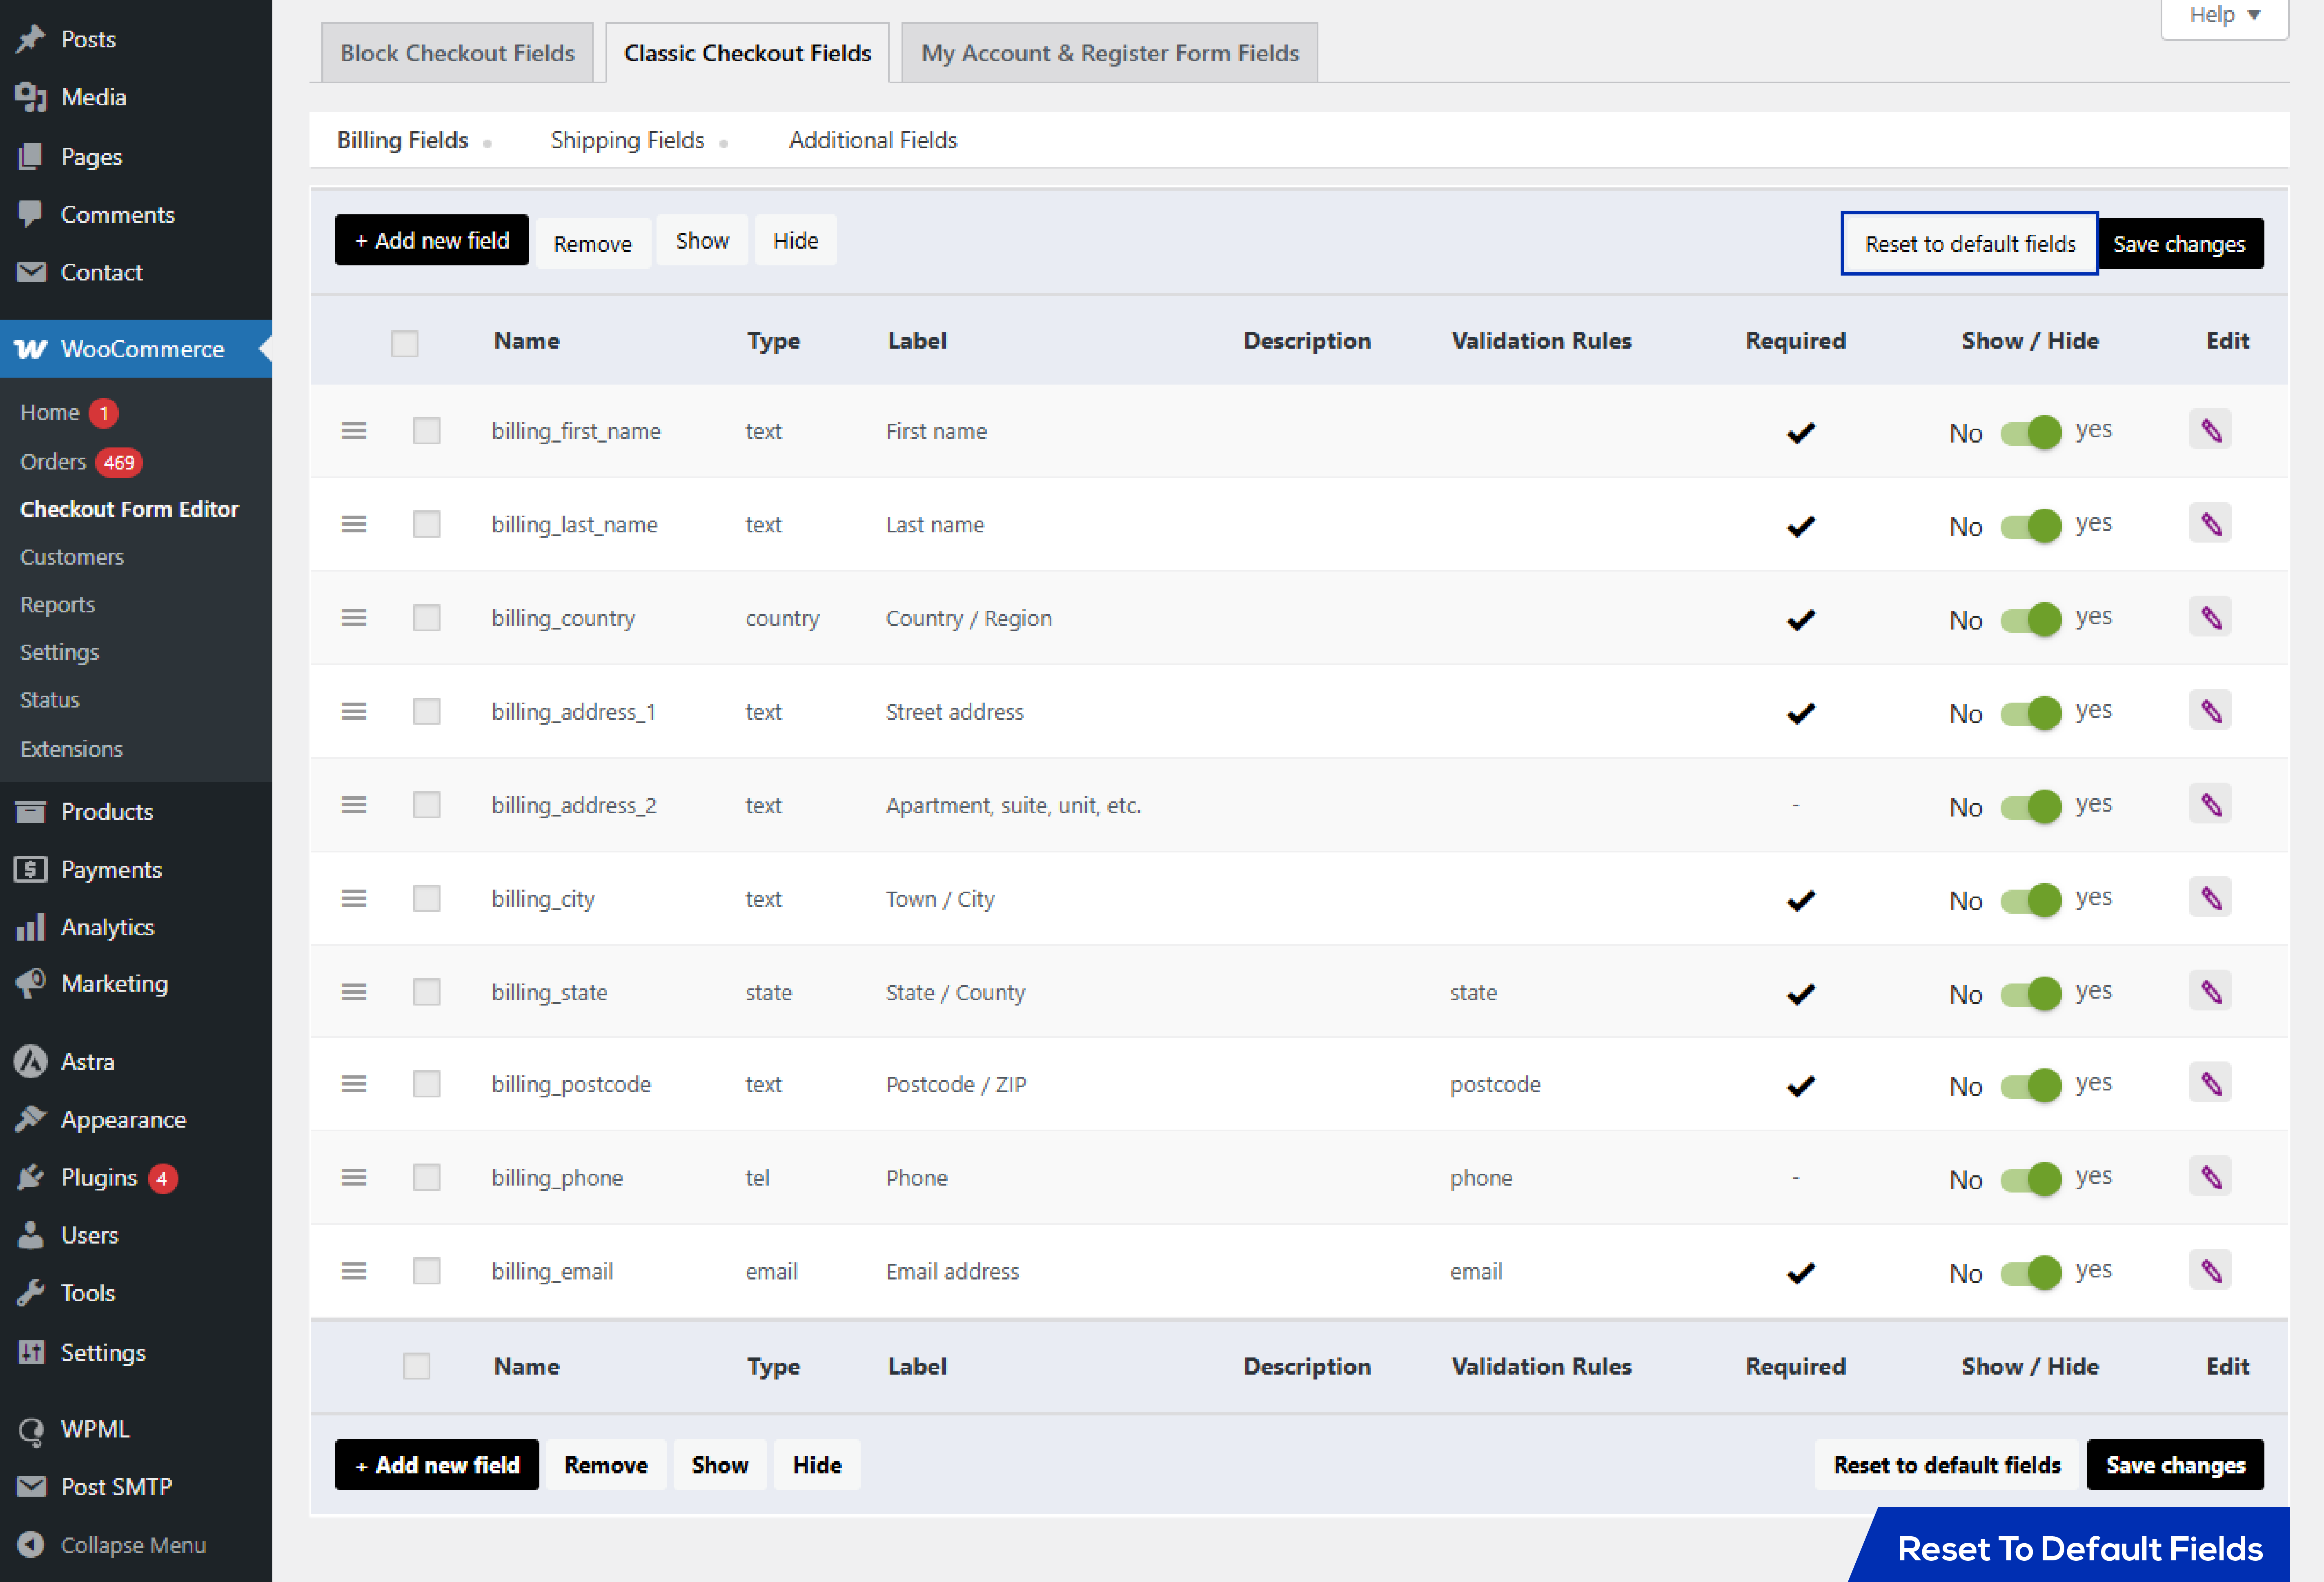
Task: Grab the drag handle of billing_first_name row
Action: [354, 431]
